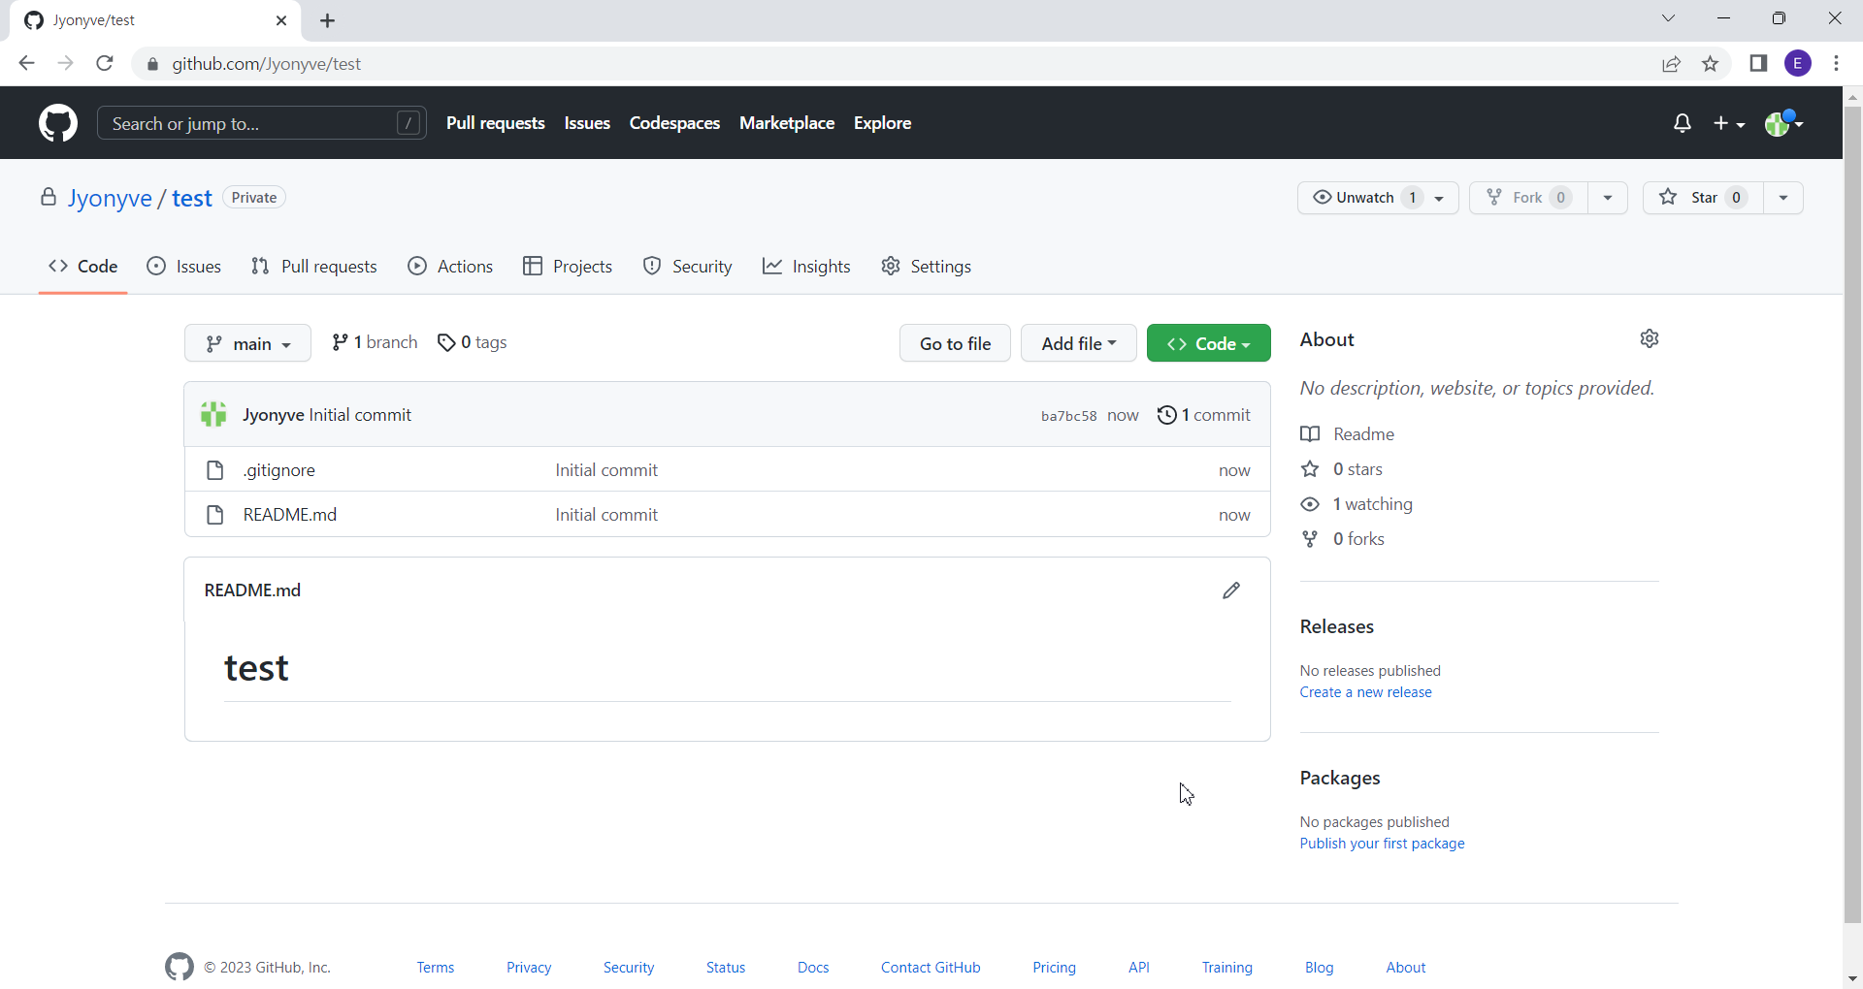
Task: View the 0 tags link
Action: [473, 342]
